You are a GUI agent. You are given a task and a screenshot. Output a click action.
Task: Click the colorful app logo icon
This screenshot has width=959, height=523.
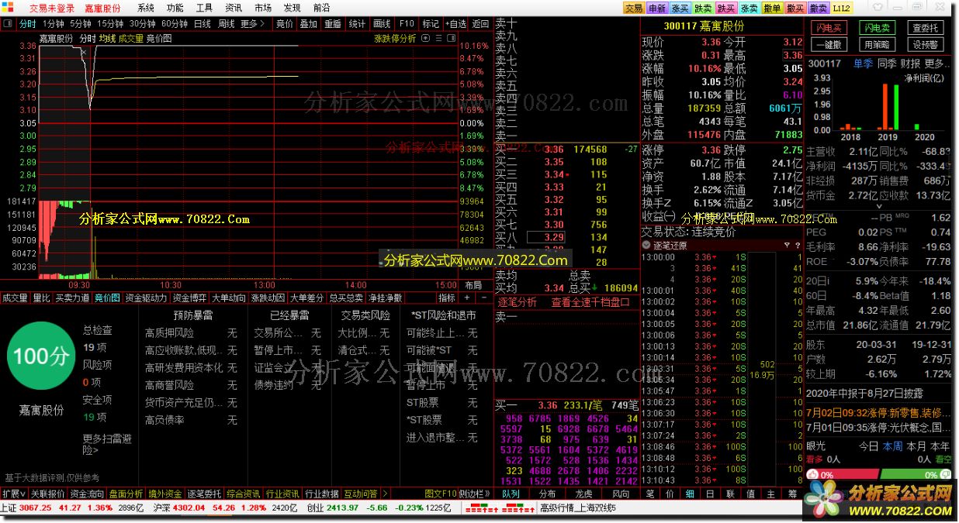tap(8, 8)
